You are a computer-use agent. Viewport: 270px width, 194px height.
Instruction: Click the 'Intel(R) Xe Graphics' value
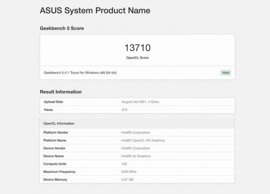tap(136, 156)
